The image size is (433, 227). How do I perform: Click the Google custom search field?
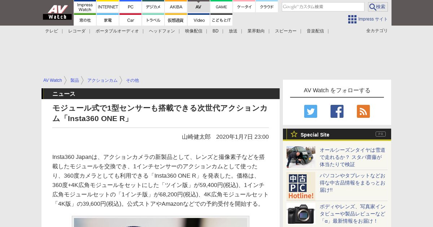click(323, 7)
